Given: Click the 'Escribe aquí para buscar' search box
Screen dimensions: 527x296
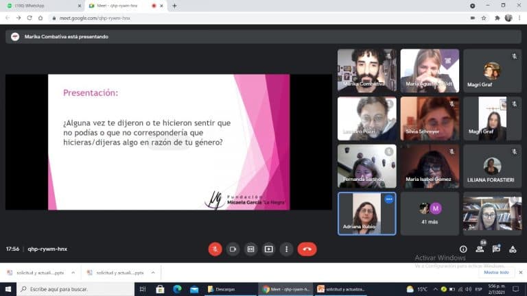Looking at the screenshot, I should click(x=75, y=289).
